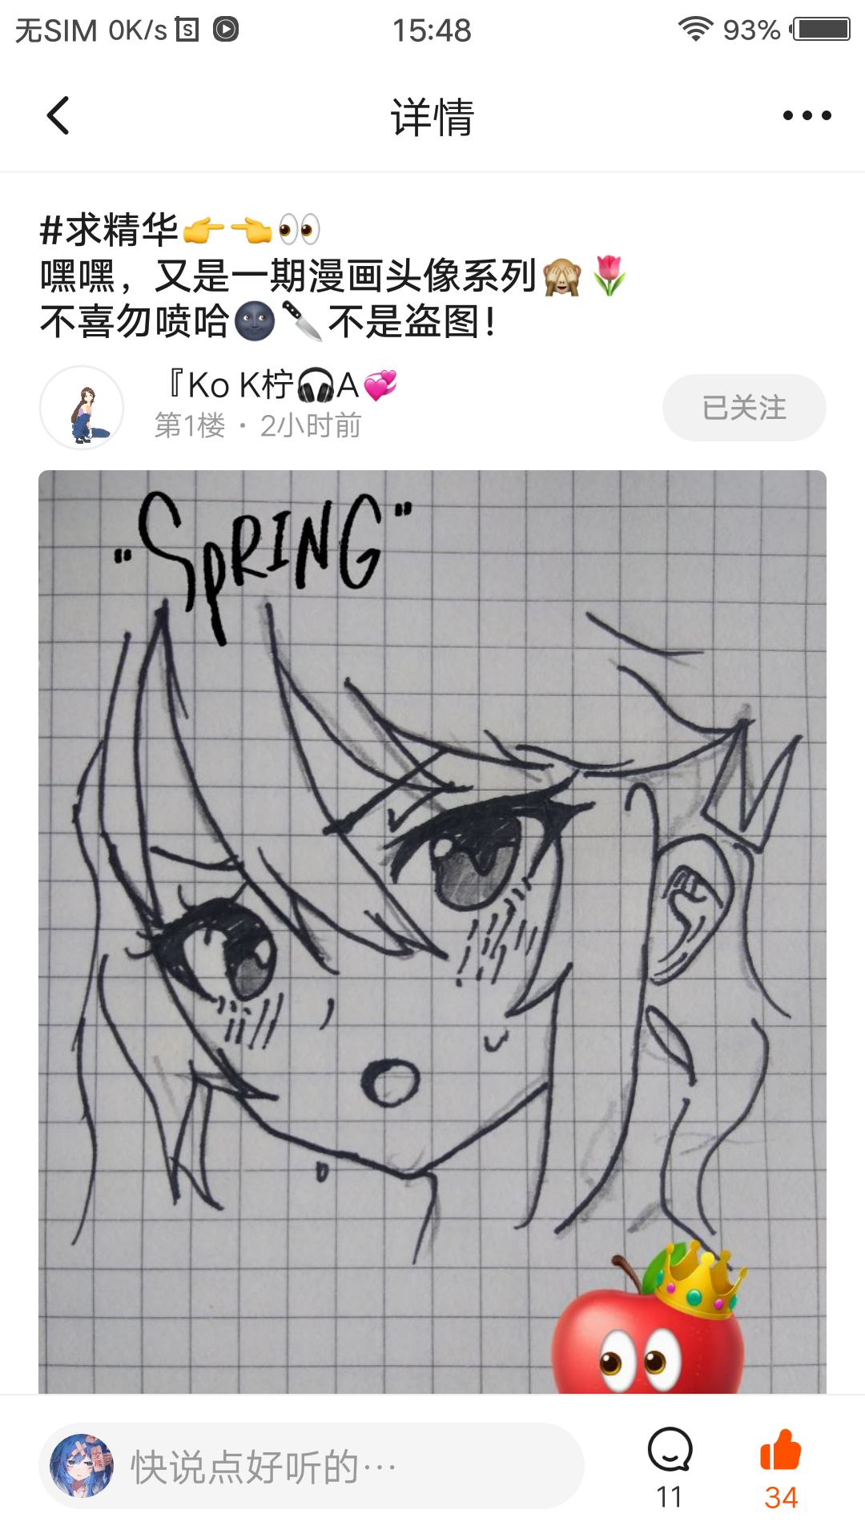This screenshot has height=1538, width=865.
Task: Tap the battery indicator icon
Action: [x=820, y=30]
